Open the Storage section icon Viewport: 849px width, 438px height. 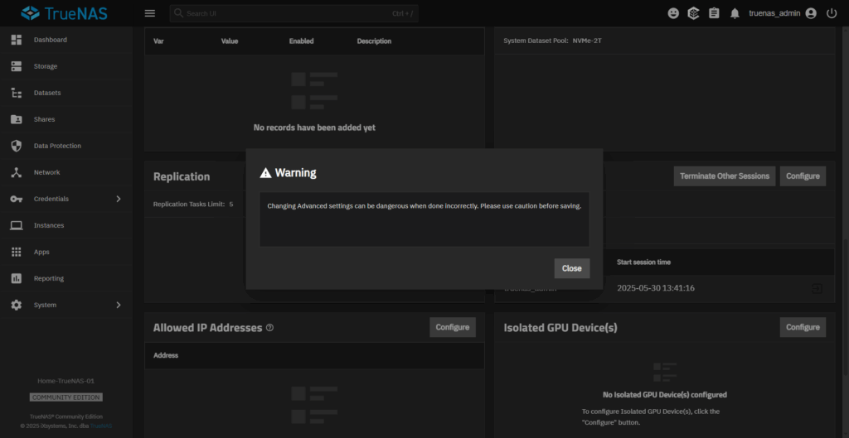pos(17,66)
